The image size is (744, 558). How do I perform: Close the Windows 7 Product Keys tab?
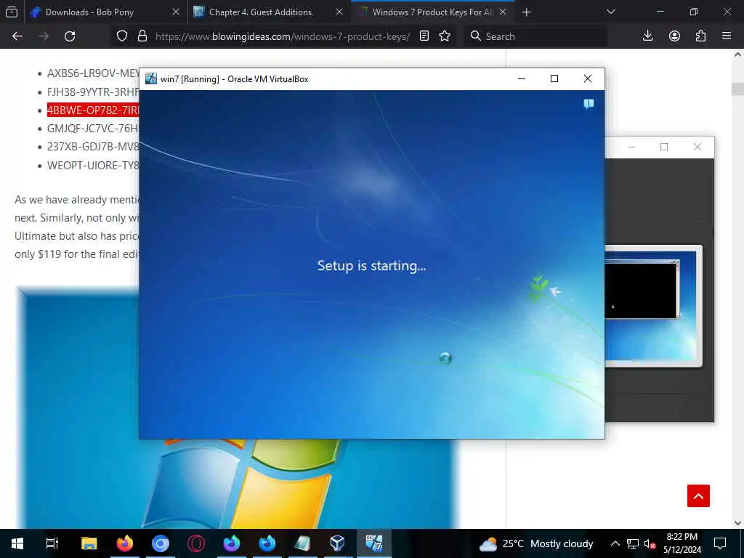(x=503, y=12)
